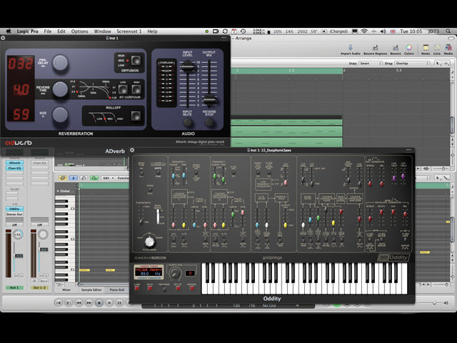Click the Spotlight search icon
Screen dimensions: 457x343
(448, 31)
